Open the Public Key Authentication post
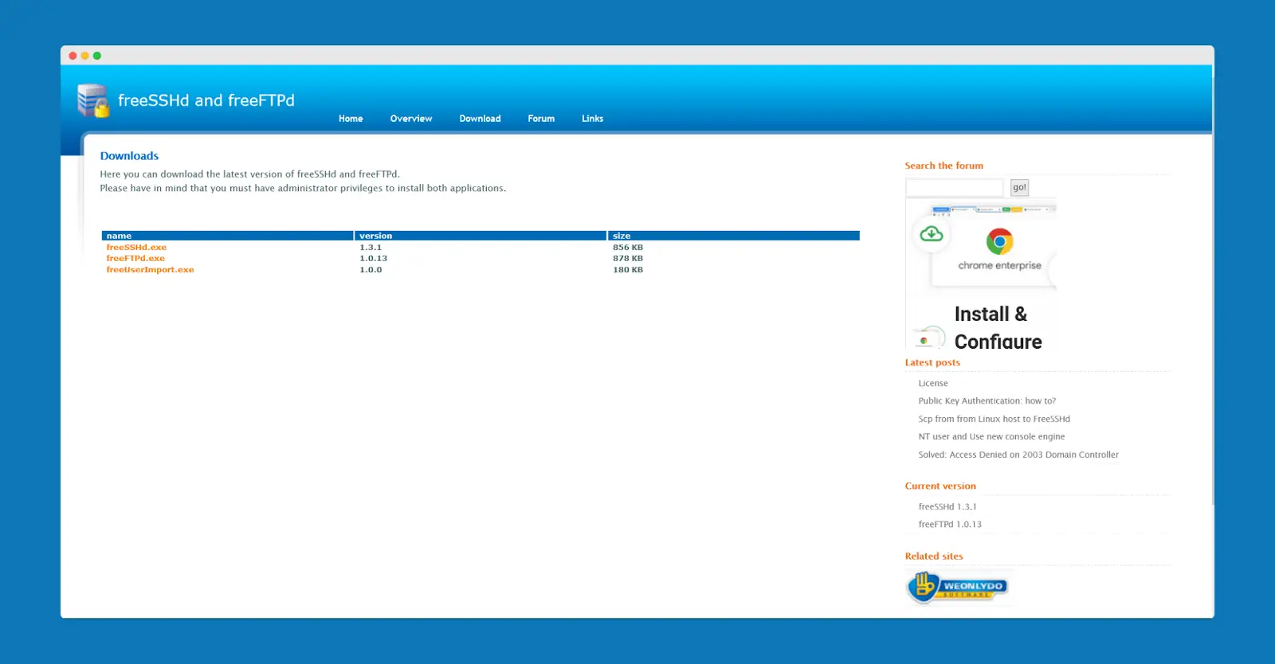 (x=987, y=401)
